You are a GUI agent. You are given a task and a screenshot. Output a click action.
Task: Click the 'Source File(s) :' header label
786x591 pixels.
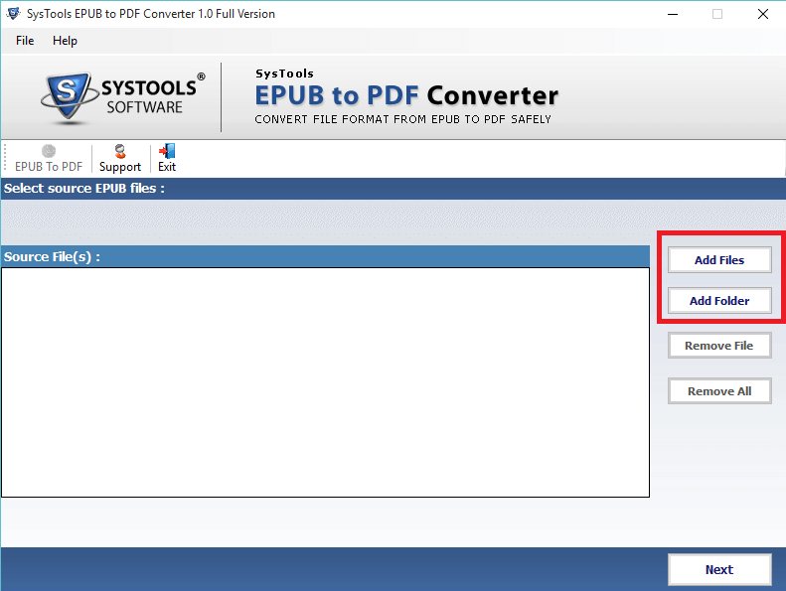point(52,256)
